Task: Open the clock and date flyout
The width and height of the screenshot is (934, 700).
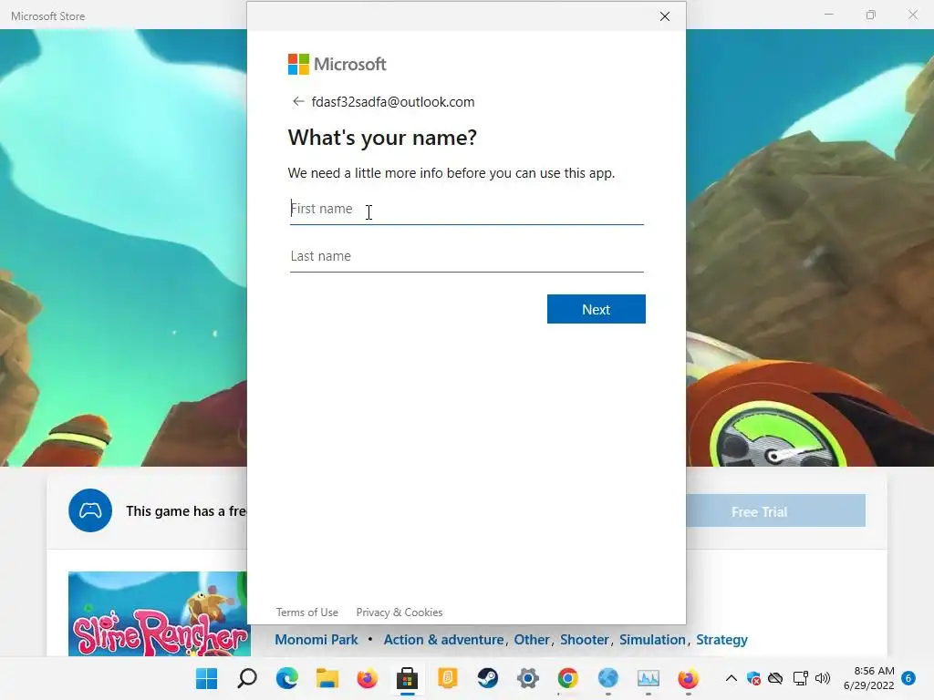Action: 869,678
